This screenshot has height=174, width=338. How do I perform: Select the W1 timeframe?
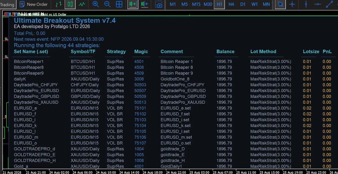pos(254,4)
